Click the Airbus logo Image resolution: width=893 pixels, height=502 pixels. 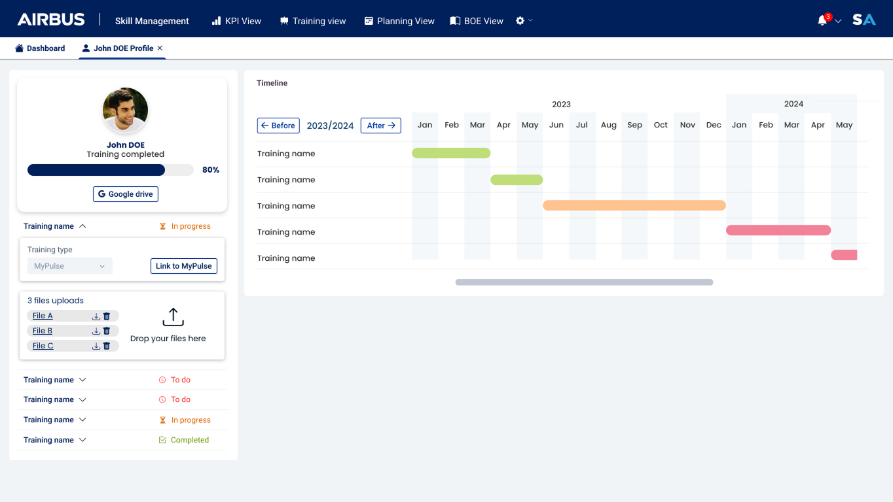pos(51,20)
